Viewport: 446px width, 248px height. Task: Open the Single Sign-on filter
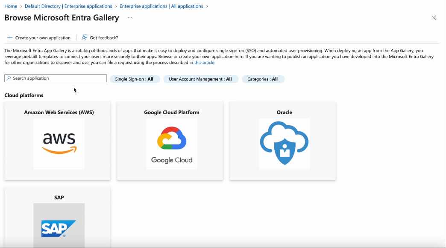(x=135, y=79)
